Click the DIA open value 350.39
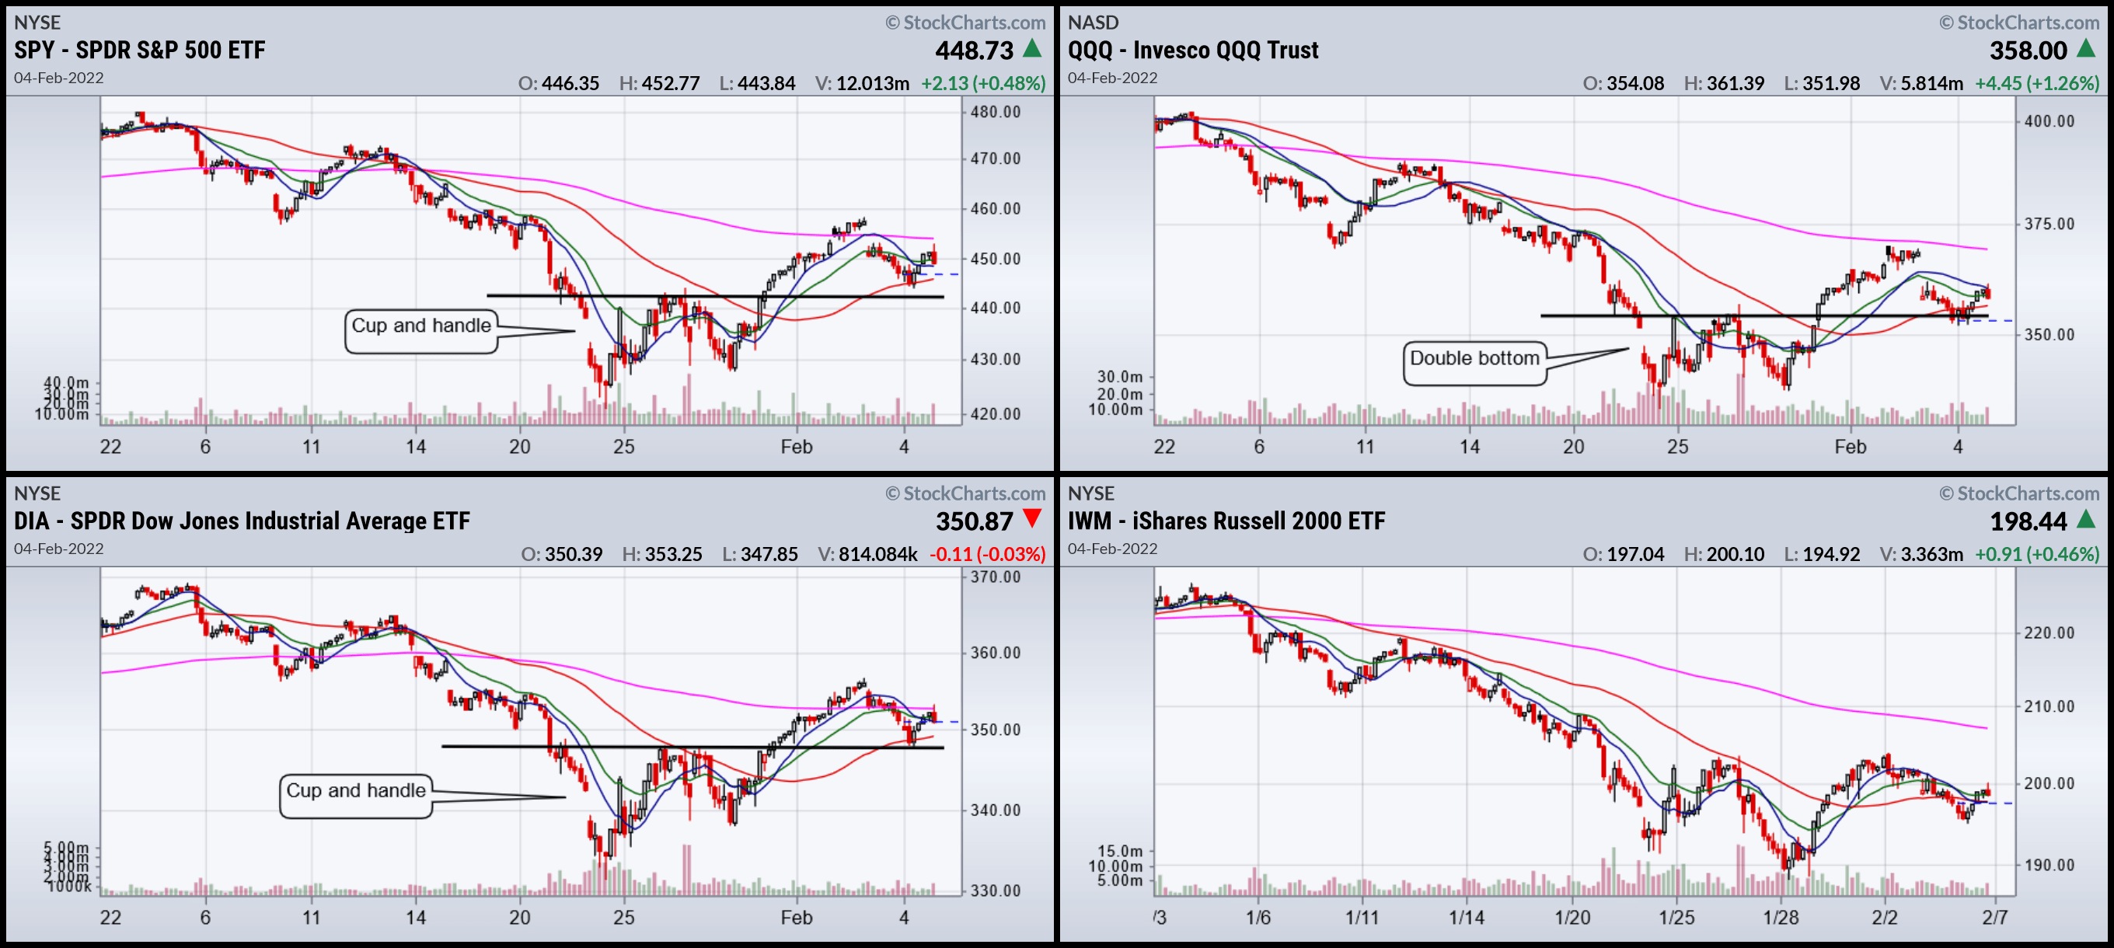The image size is (2114, 948). click(x=574, y=555)
